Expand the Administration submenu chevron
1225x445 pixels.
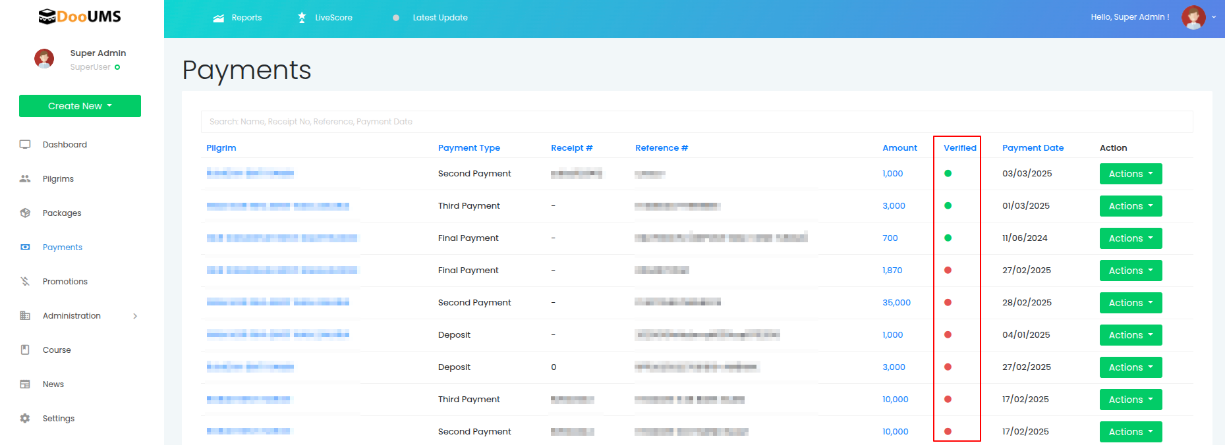[135, 316]
